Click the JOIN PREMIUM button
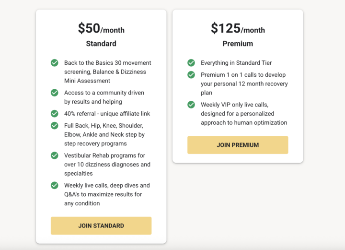This screenshot has width=345, height=250. click(x=238, y=145)
